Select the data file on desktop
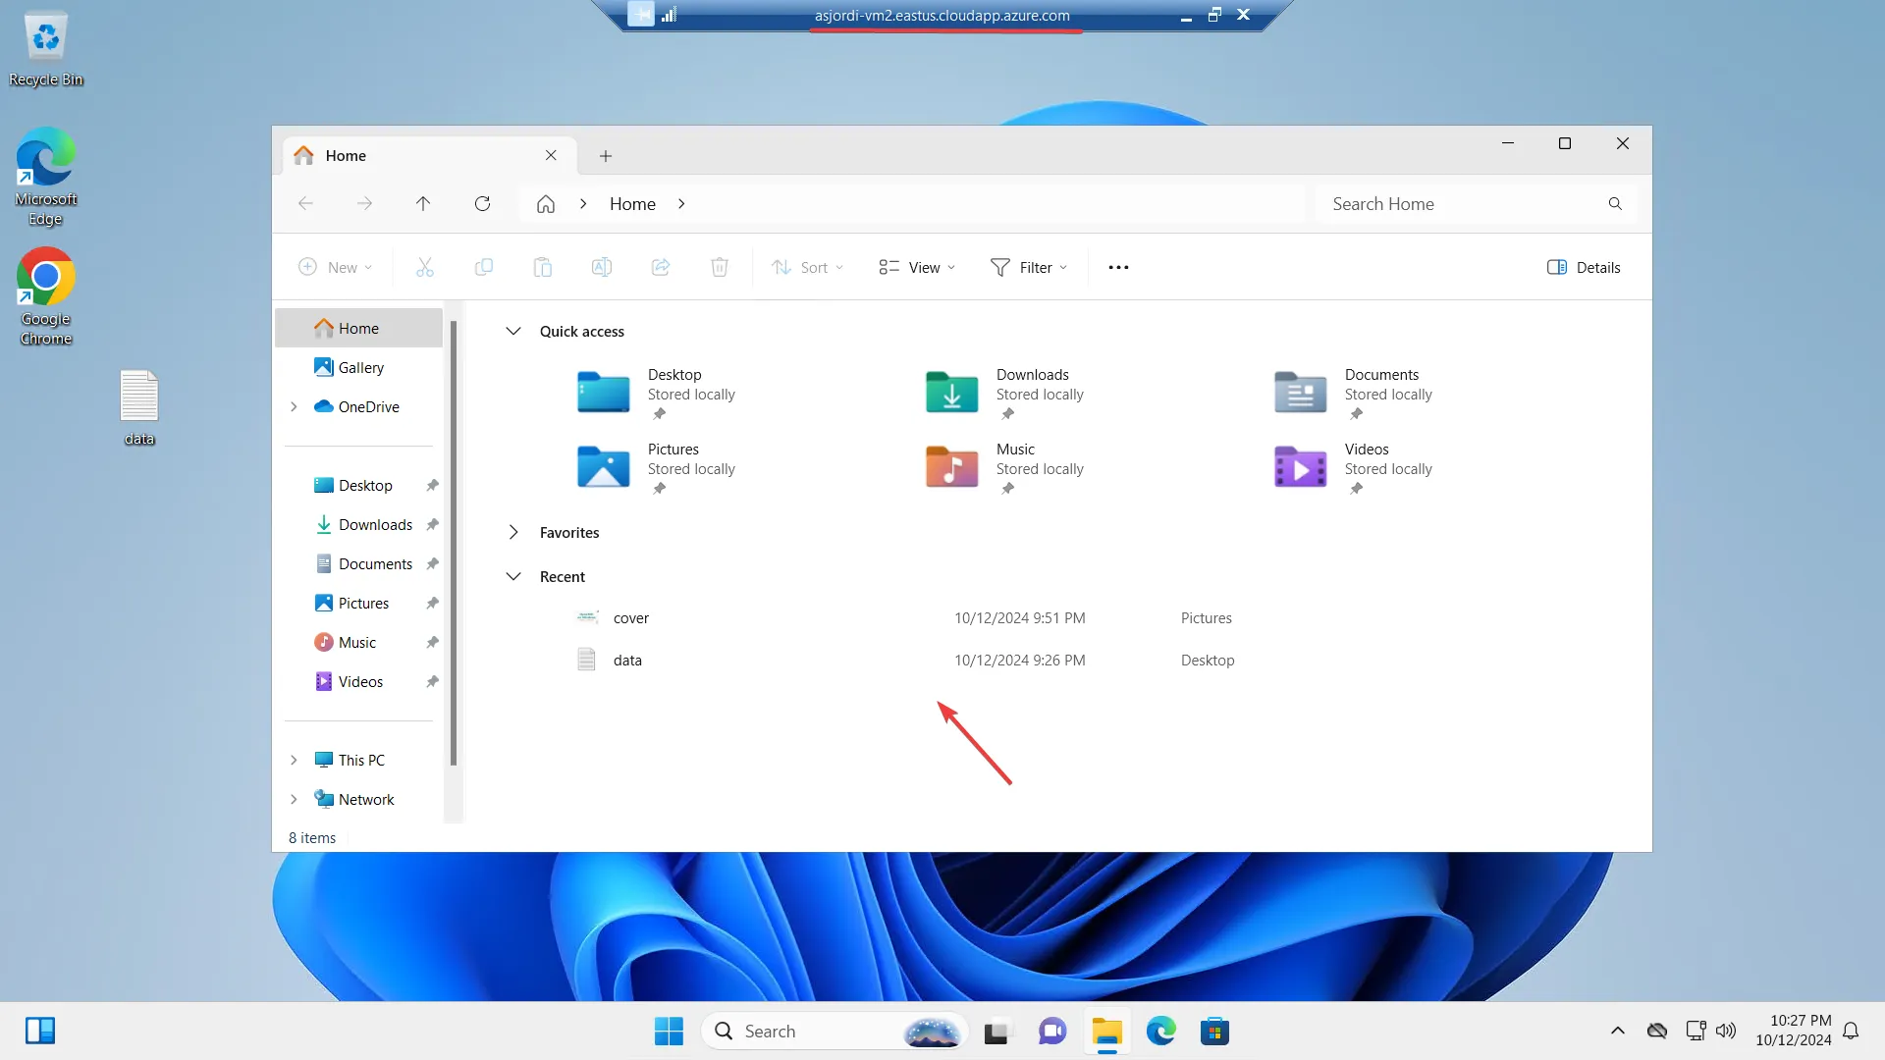The height and width of the screenshot is (1060, 1885). [x=139, y=407]
